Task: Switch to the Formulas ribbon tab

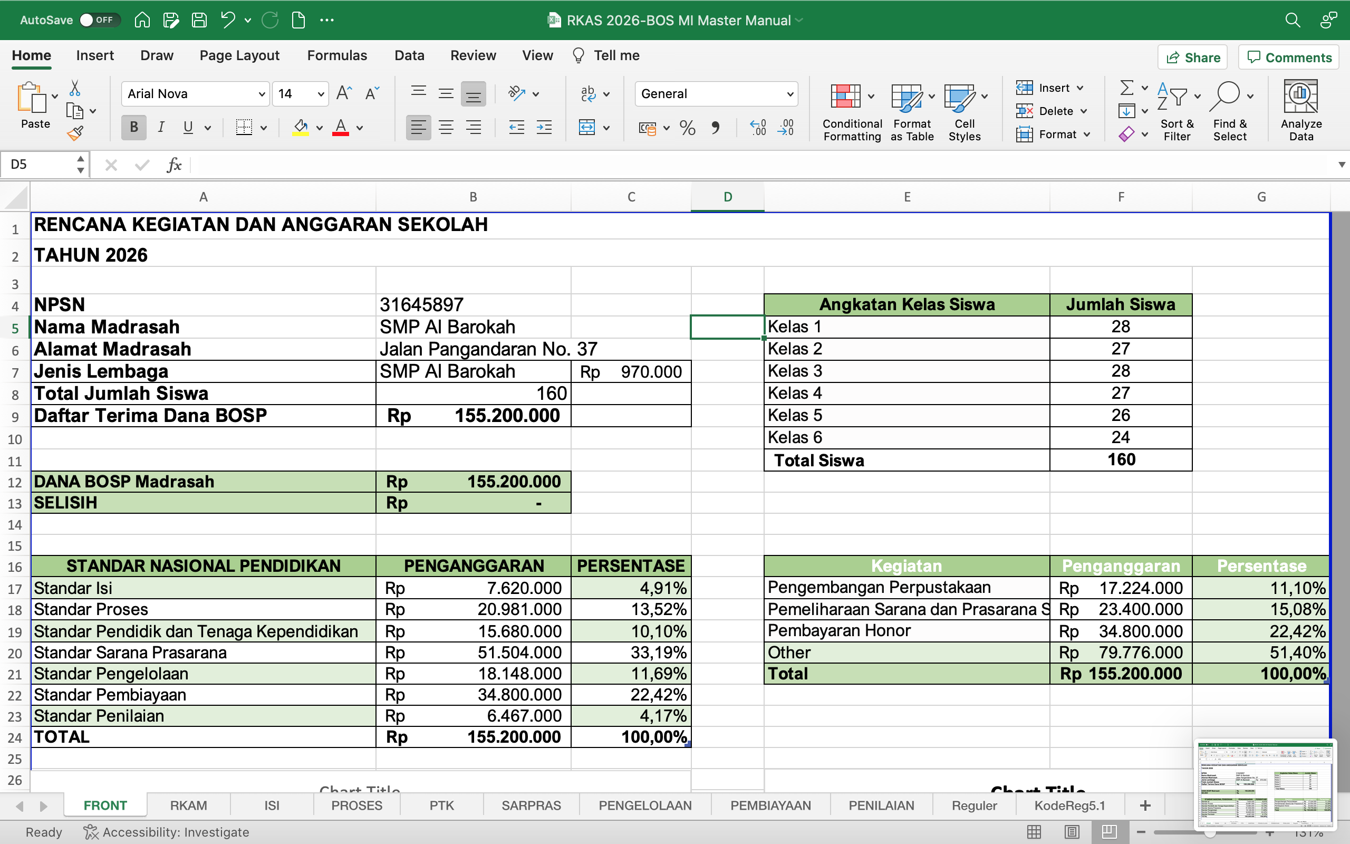Action: (337, 55)
